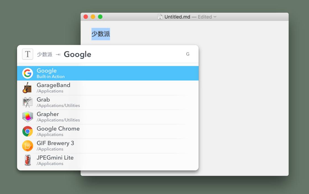
Task: Click the Grab scissors icon
Action: pyautogui.click(x=28, y=102)
